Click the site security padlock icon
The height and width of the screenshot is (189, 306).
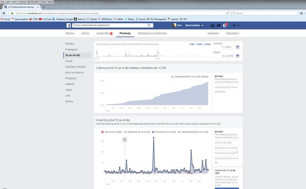[x=12, y=13]
